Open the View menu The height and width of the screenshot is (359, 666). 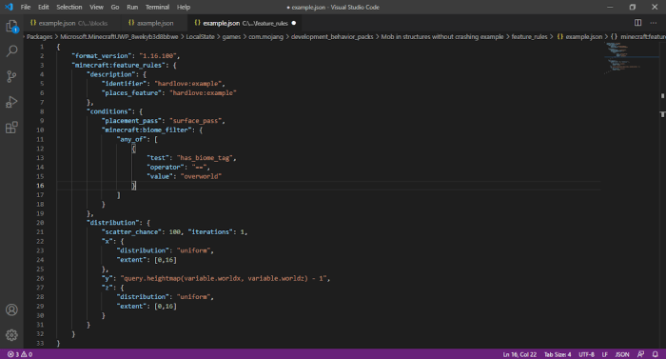pos(96,7)
